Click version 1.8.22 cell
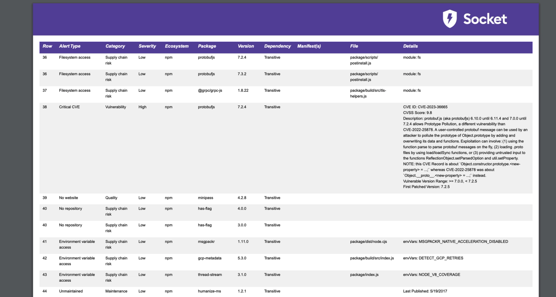Screen dimensions: 556x297 243,90
